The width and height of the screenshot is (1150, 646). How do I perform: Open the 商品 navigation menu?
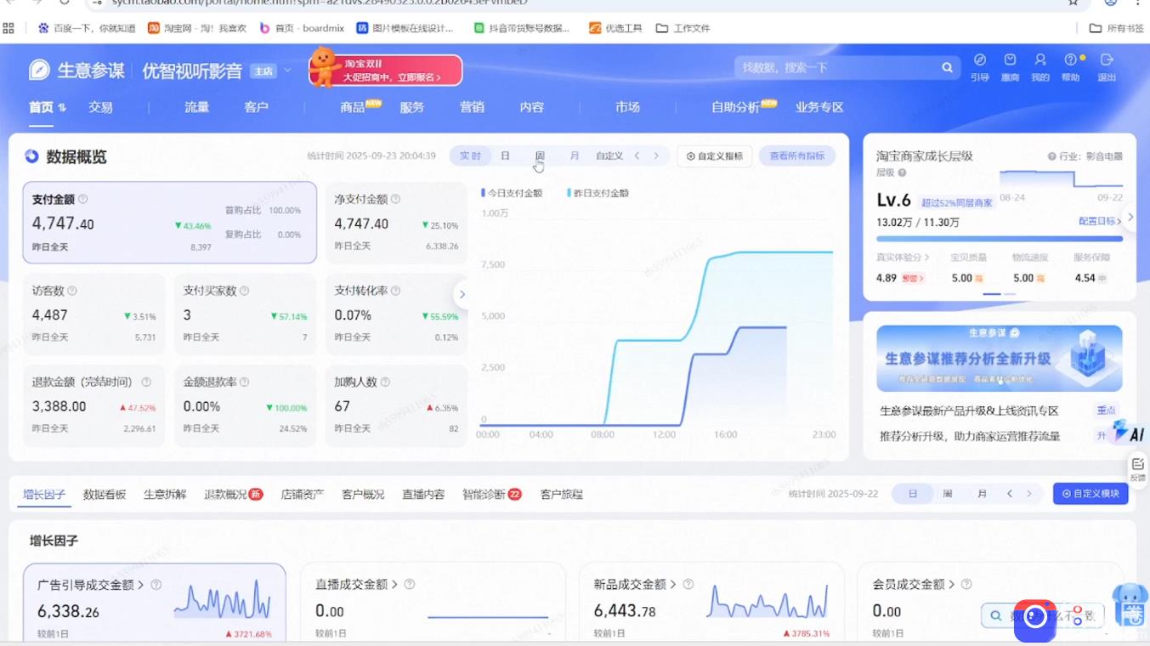click(353, 107)
